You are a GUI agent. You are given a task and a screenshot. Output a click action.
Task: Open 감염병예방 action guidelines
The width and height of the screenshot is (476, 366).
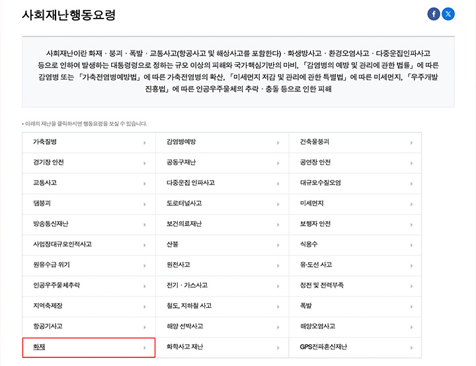(222, 142)
